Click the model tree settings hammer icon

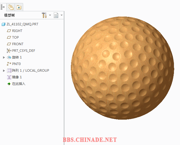[x=44, y=15]
